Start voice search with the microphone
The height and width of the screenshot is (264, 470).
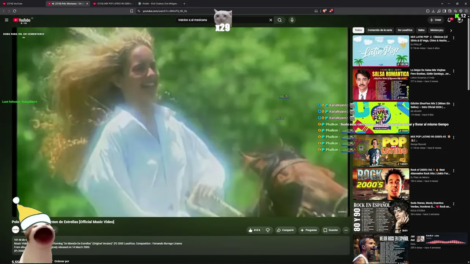click(x=292, y=20)
